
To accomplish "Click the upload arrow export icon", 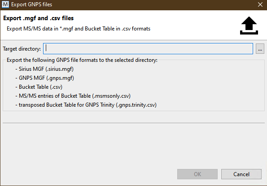I will pos(249,26).
